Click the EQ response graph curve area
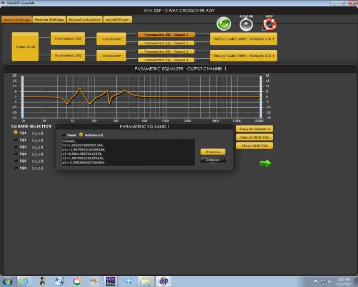 [x=142, y=97]
